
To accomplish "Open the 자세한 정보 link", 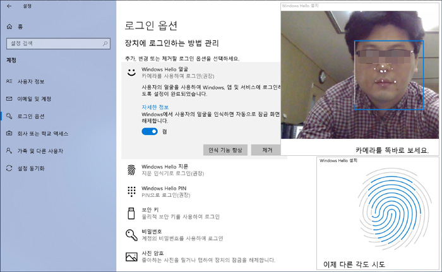I will coord(155,107).
